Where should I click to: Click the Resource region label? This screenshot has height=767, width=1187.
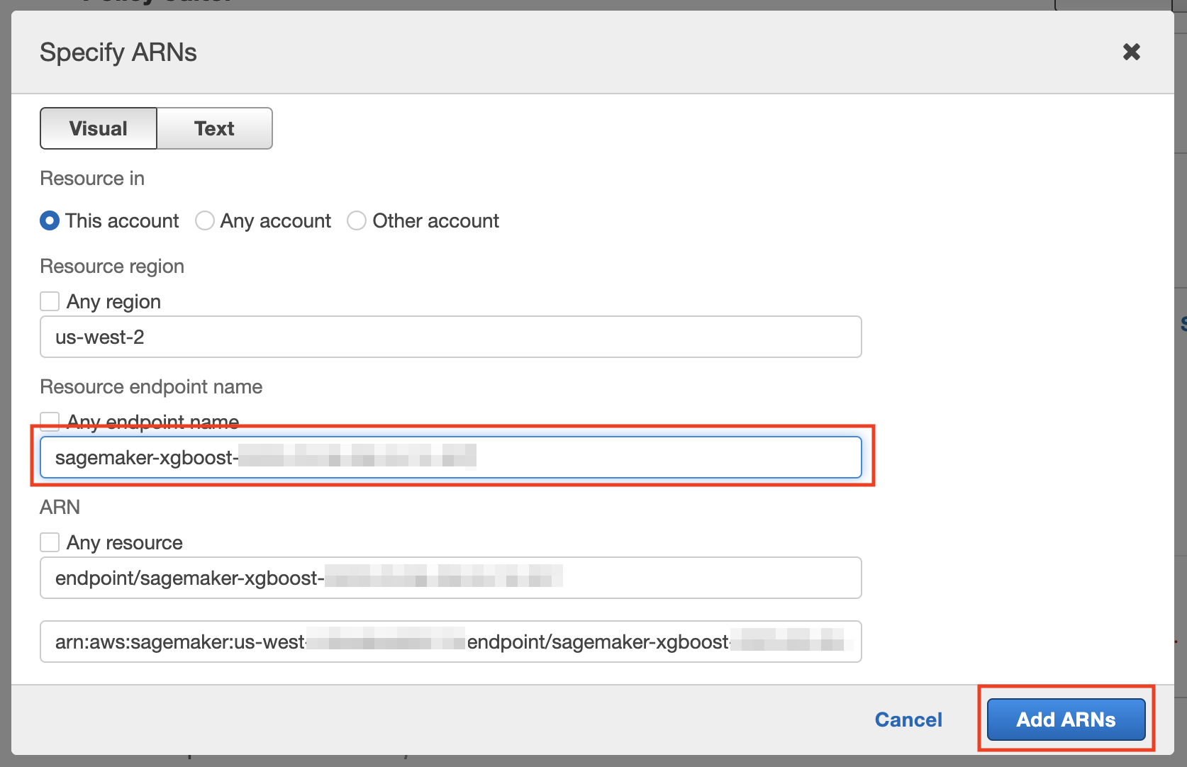tap(111, 266)
